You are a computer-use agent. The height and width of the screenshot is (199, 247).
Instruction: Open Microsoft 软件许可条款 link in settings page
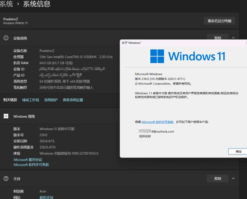pyautogui.click(x=31, y=165)
